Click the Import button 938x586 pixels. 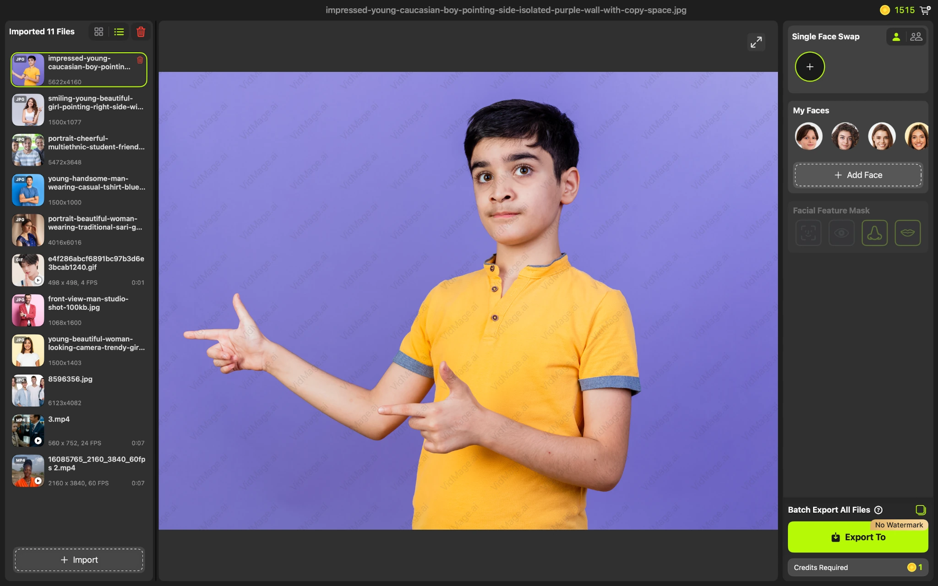[79, 559]
